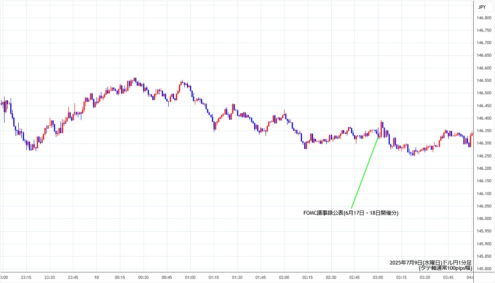Click the 02:15 time axis label
495x283 pixels.
point(308,277)
